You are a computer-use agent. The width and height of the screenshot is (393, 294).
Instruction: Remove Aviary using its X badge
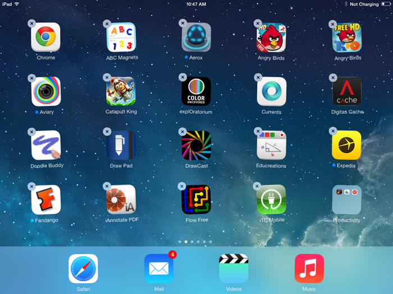pyautogui.click(x=31, y=78)
